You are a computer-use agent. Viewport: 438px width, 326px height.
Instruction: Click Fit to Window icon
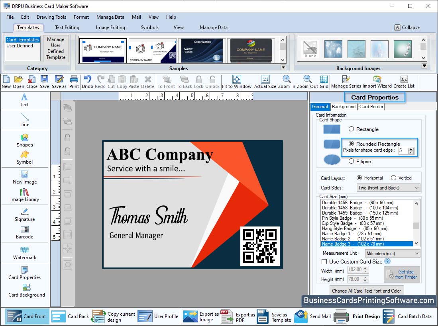(237, 82)
